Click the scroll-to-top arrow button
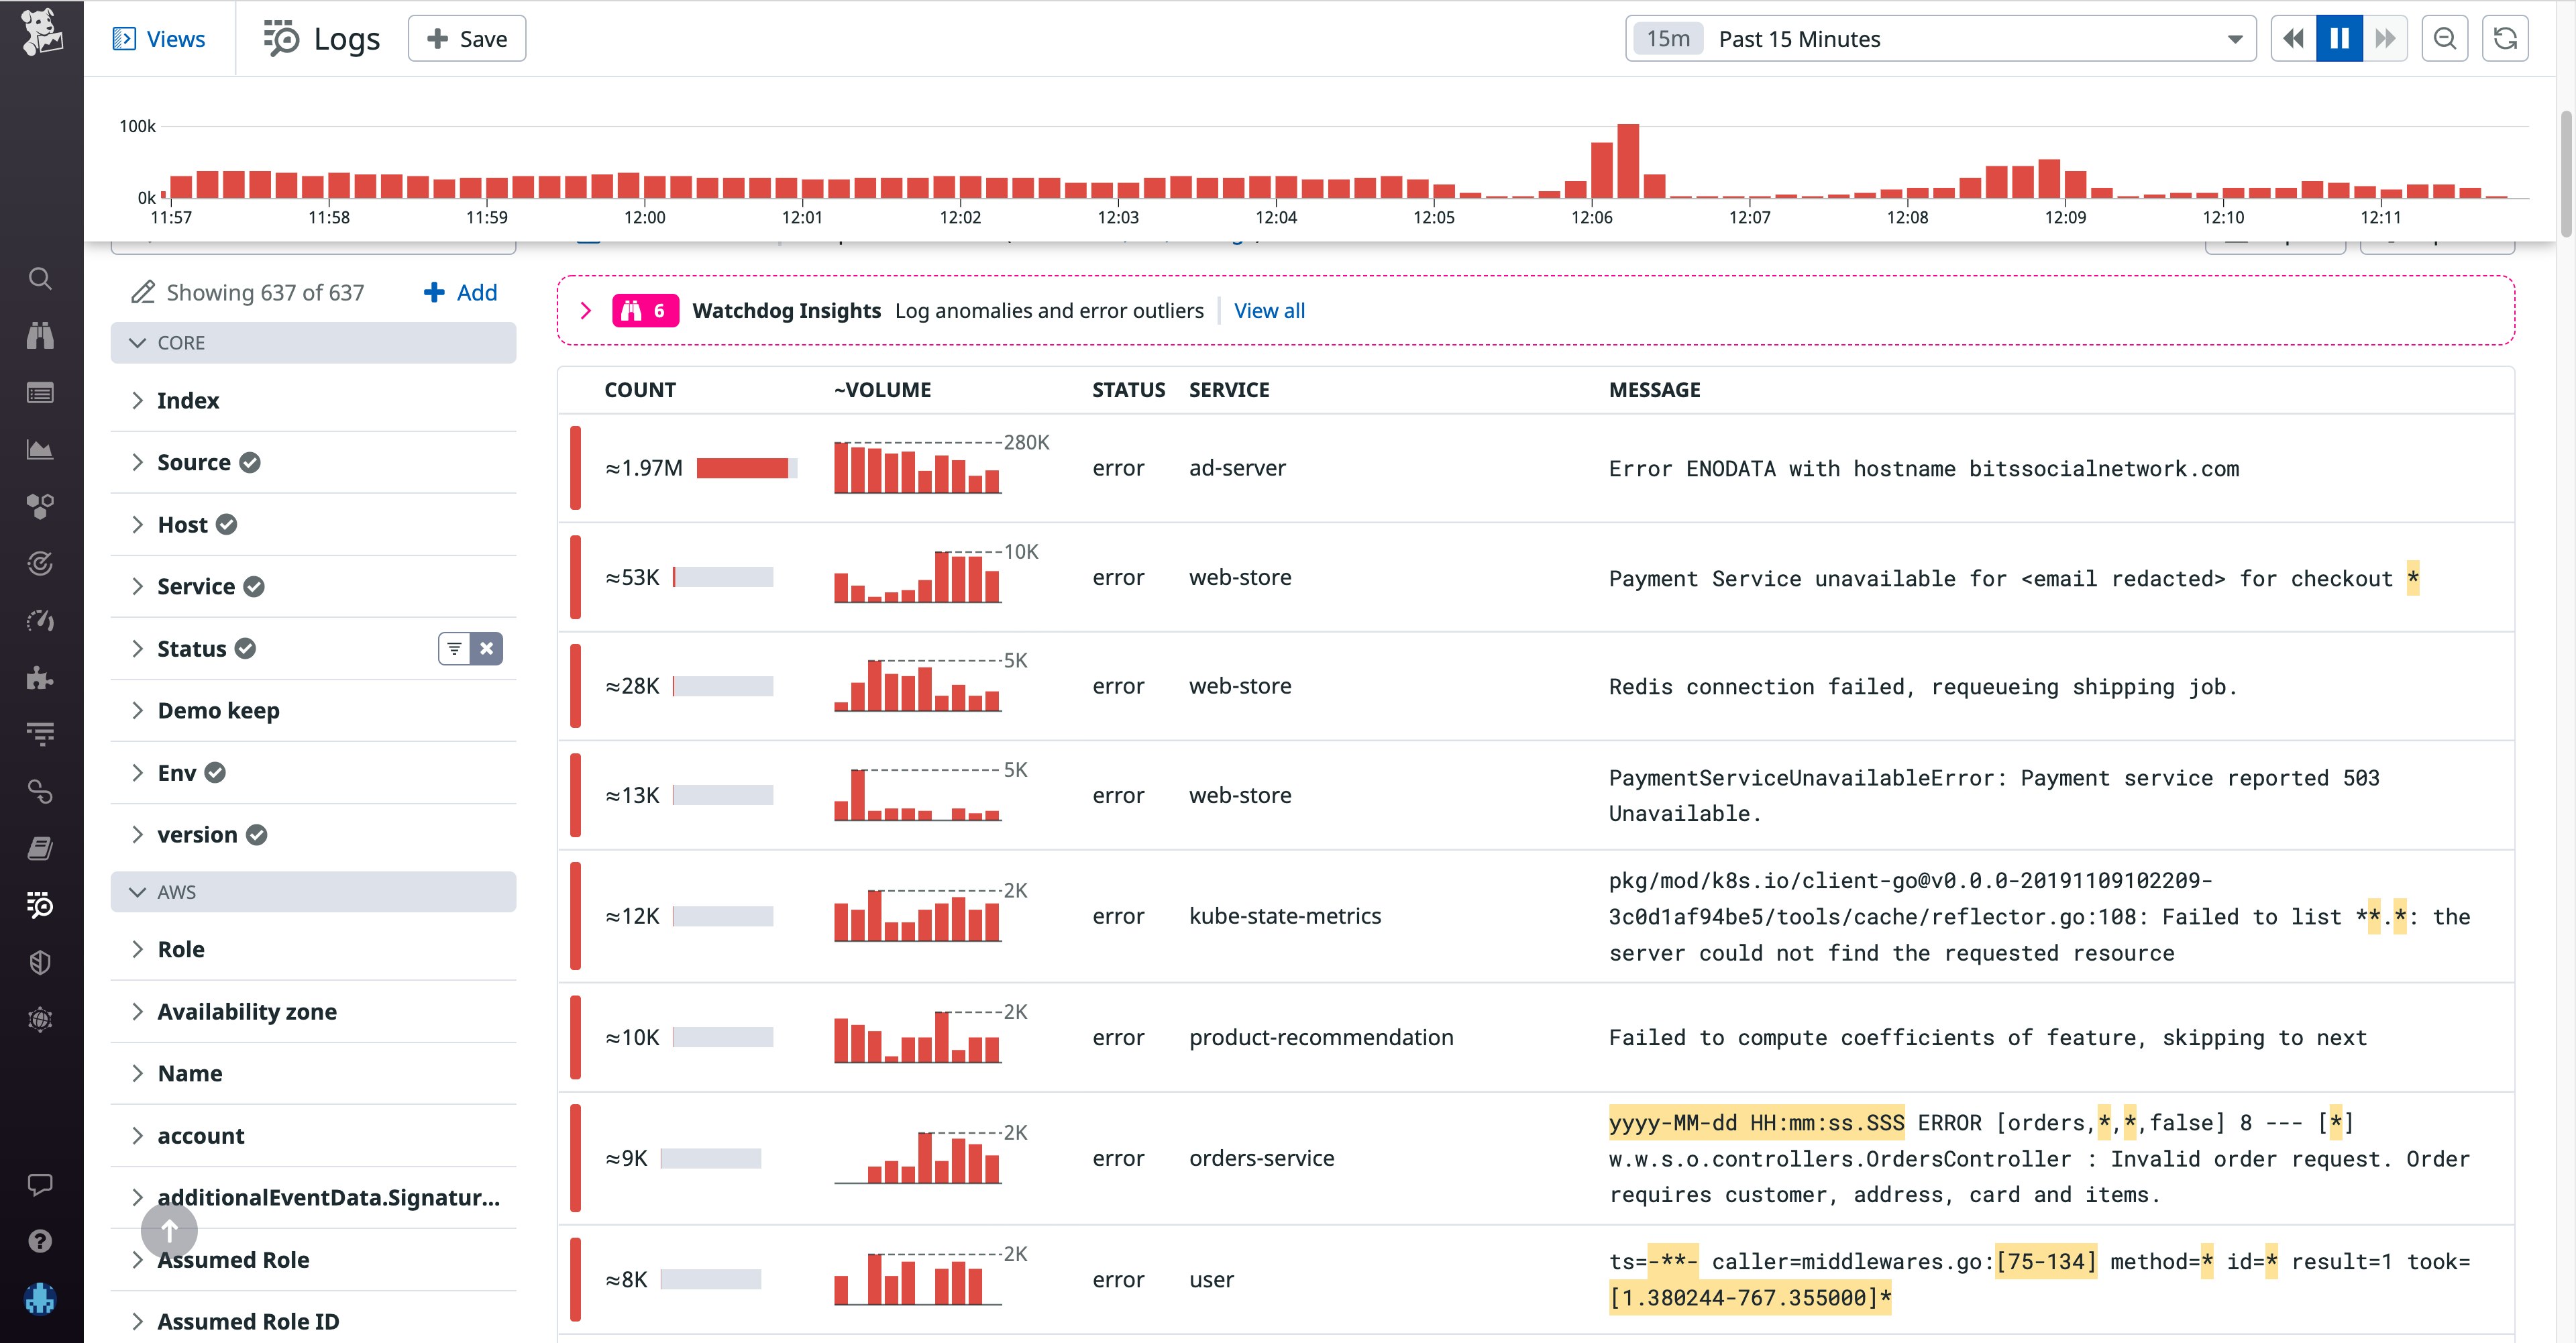 click(169, 1231)
